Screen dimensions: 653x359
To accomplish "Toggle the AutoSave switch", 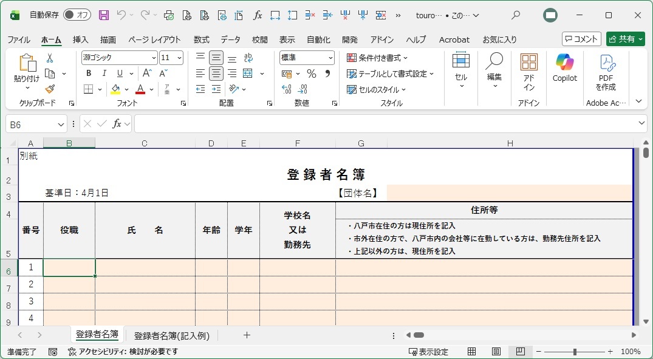I will click(x=77, y=15).
